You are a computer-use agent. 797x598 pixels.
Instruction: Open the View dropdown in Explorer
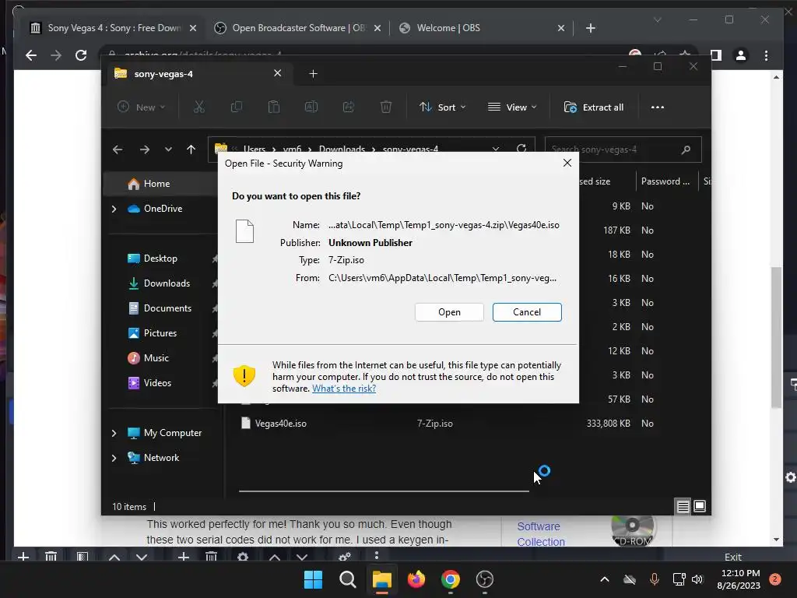(512, 107)
